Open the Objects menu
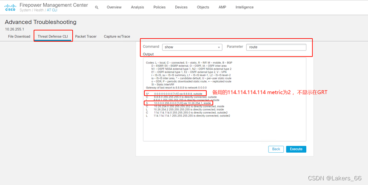 point(203,7)
